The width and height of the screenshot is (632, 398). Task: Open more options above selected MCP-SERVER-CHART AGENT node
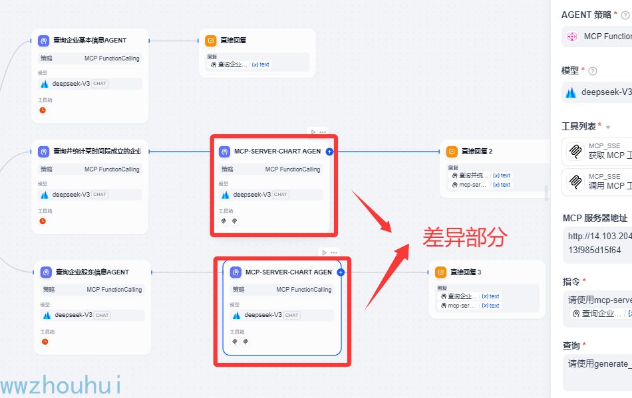334,252
